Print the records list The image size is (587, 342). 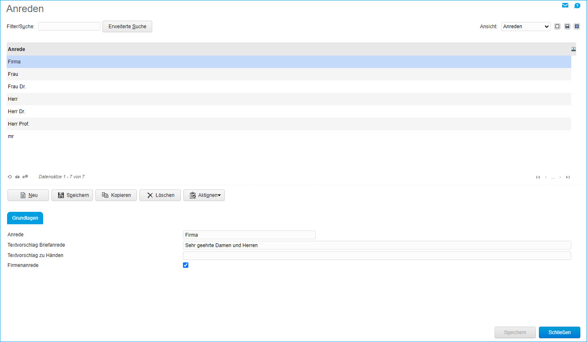tap(17, 177)
